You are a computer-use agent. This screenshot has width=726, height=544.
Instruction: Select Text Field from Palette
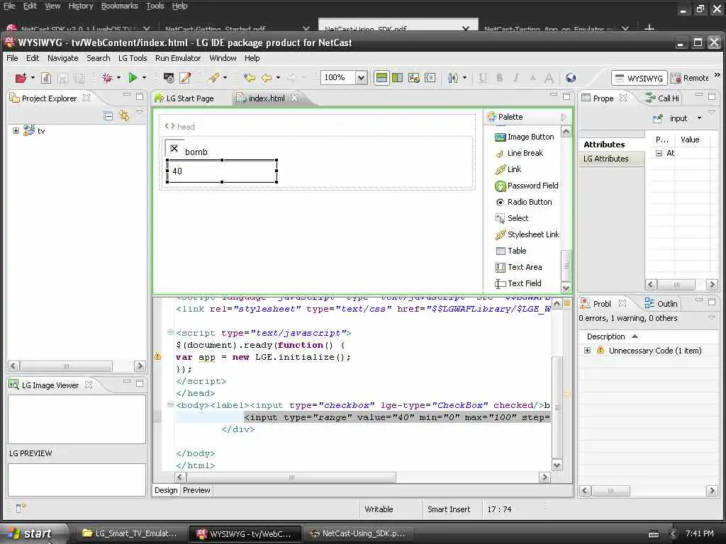point(518,283)
